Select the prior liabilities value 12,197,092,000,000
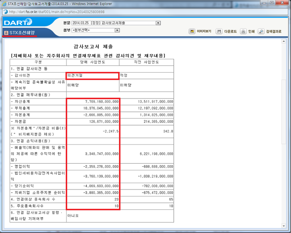This screenshot has height=233, width=291. click(x=155, y=108)
